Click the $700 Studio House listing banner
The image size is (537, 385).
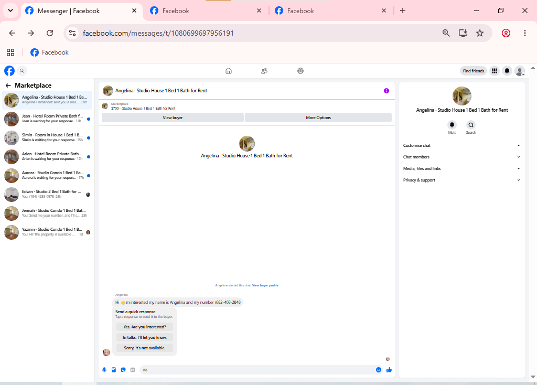pyautogui.click(x=246, y=106)
